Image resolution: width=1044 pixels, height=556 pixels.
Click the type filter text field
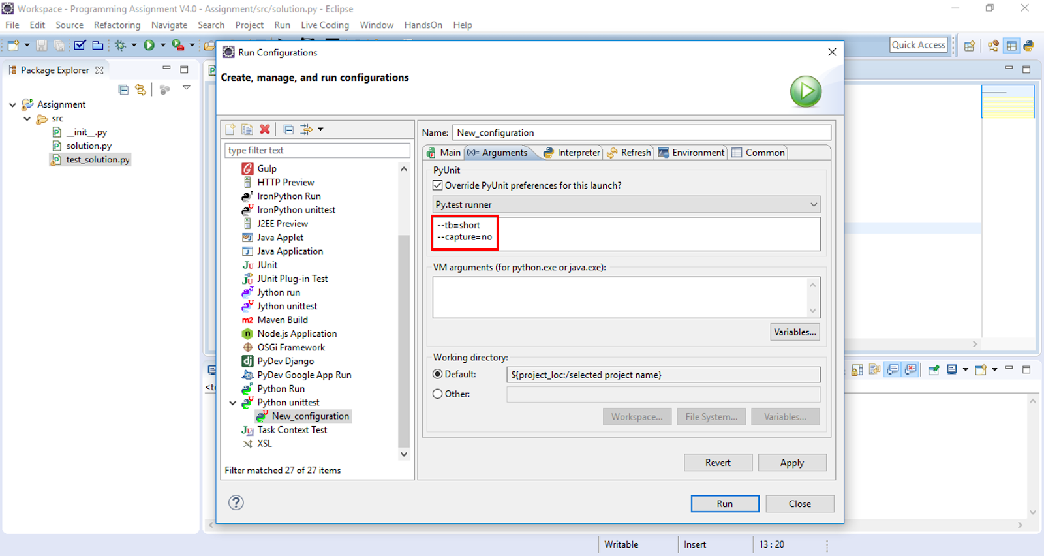[318, 150]
